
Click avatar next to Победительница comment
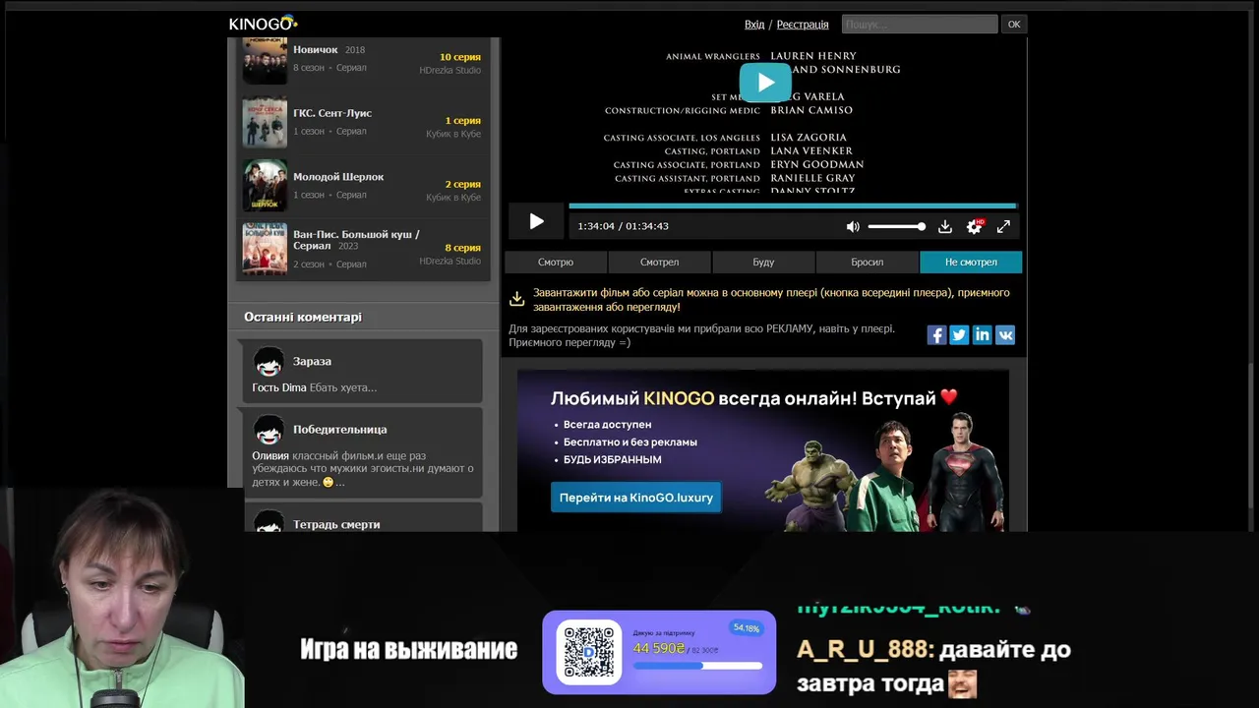269,430
